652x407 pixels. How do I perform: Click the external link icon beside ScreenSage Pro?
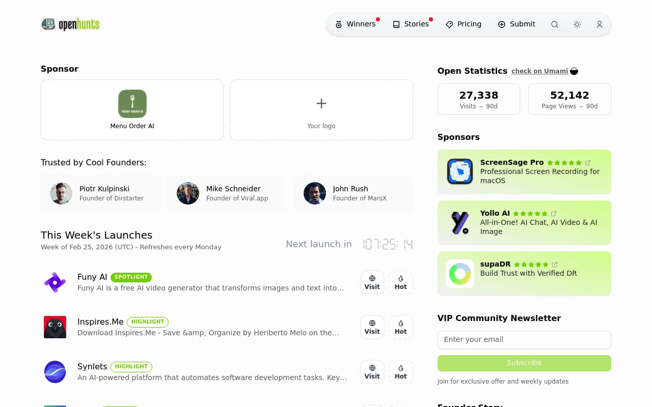point(588,162)
